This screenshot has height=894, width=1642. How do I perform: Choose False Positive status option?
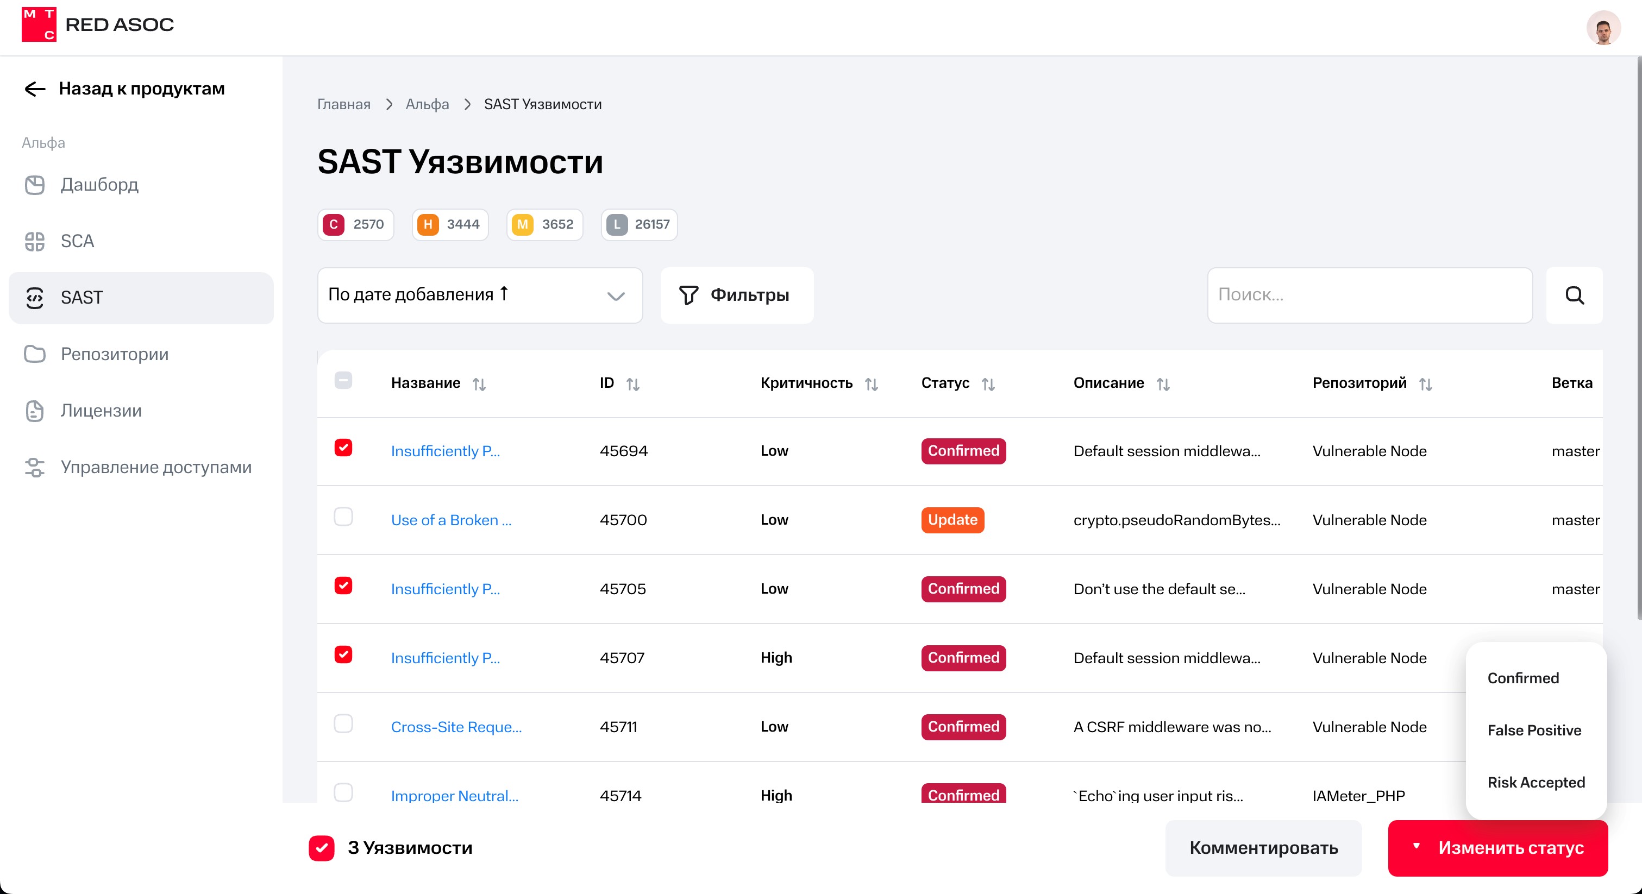point(1534,730)
